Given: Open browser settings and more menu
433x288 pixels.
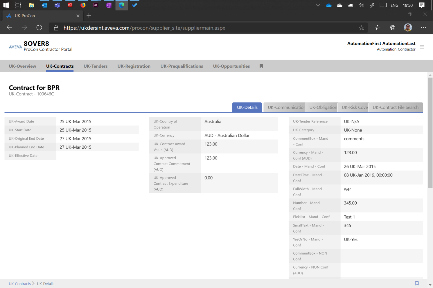Looking at the screenshot, I should 423,28.
